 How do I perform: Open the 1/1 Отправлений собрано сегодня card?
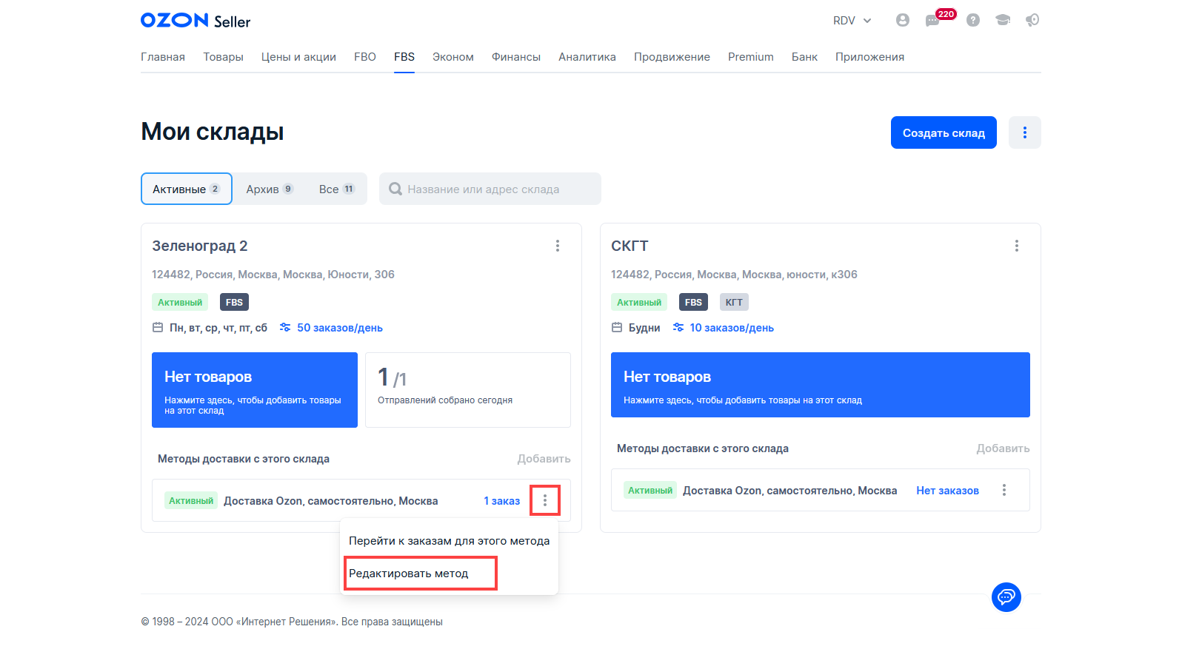(468, 390)
